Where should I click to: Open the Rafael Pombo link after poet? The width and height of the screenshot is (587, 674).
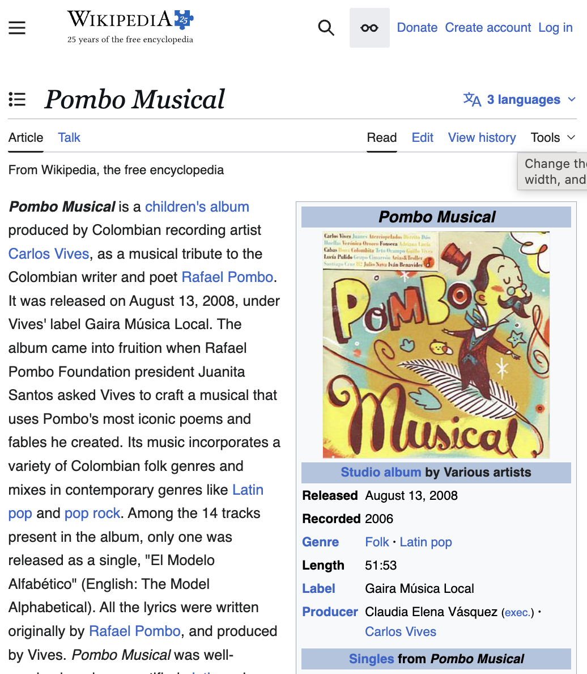[x=227, y=277]
